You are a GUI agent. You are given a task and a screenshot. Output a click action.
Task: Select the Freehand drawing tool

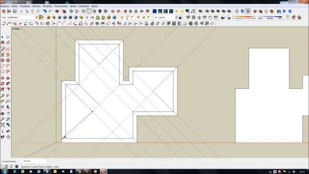click(x=8, y=49)
